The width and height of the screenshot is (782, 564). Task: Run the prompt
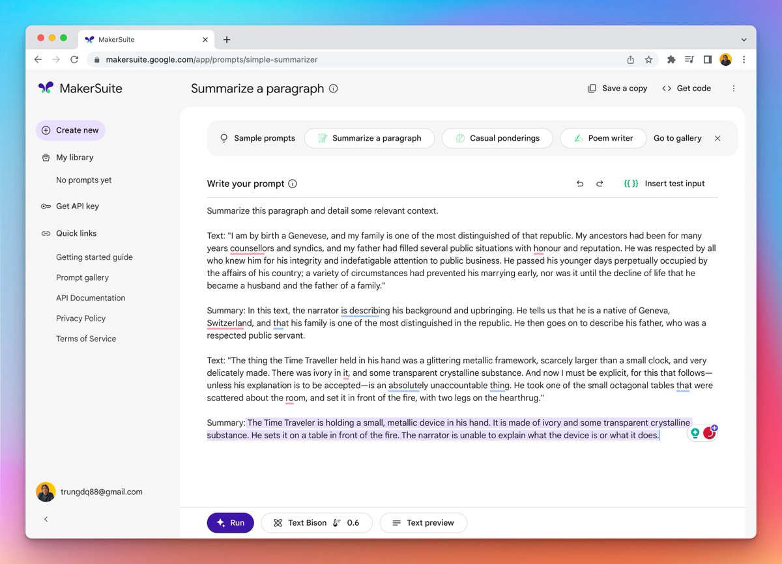point(231,523)
